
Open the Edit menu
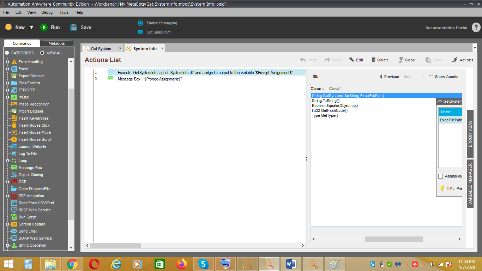click(x=19, y=12)
